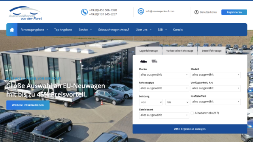The height and width of the screenshot is (142, 253).
Task: Open the Getriebeart dropdown
Action: tap(164, 115)
